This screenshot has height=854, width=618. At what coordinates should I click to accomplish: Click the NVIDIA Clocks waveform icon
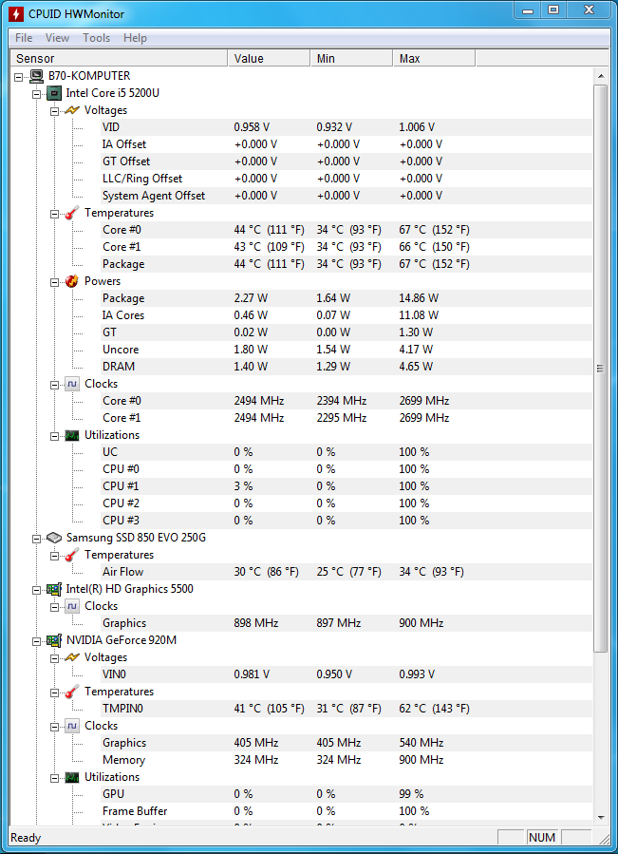(72, 726)
